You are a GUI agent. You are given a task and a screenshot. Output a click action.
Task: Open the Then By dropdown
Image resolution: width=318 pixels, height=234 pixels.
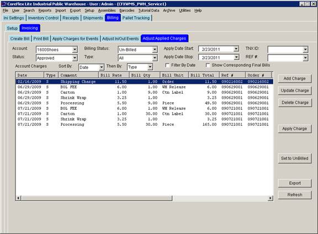(150, 67)
